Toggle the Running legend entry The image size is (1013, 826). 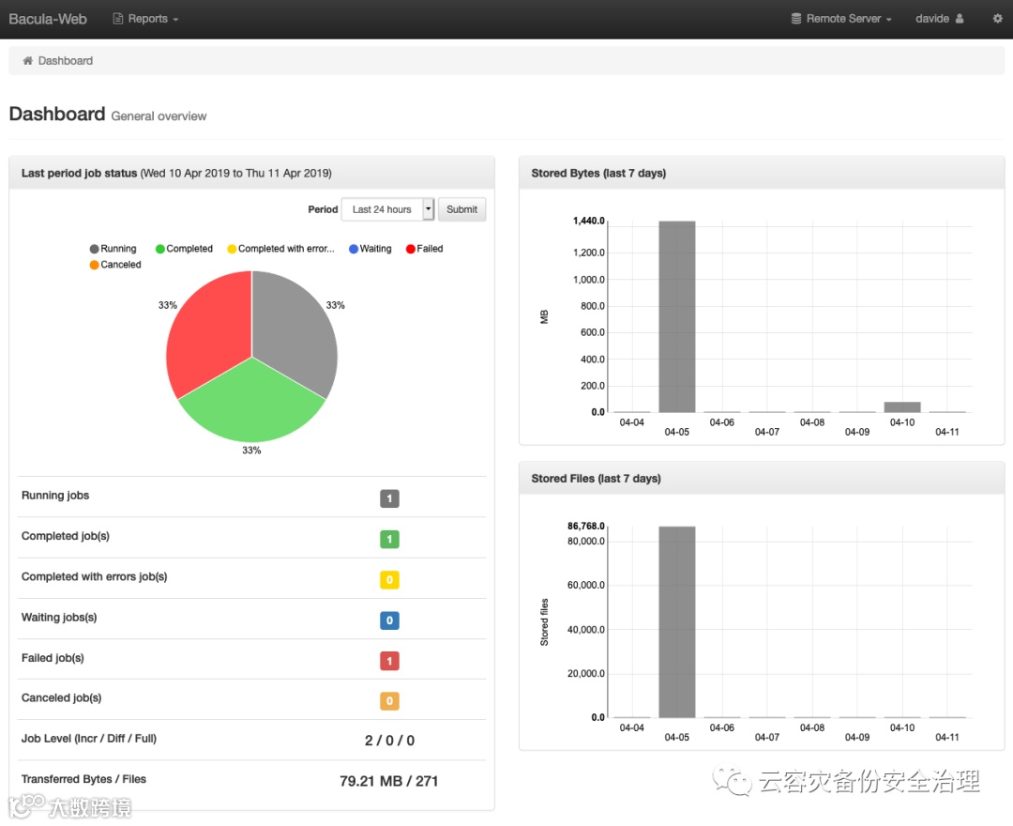click(x=113, y=249)
